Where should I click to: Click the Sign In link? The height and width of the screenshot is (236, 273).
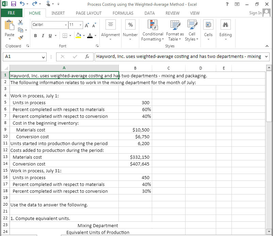[255, 13]
